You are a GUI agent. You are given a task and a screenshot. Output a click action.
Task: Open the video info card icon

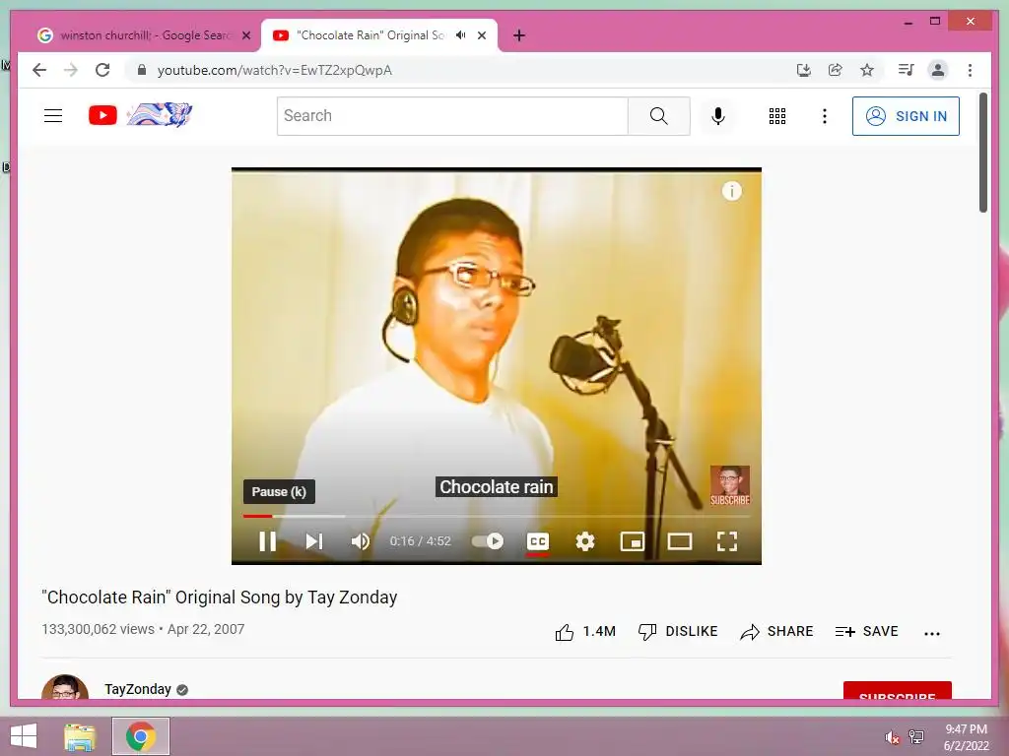(732, 191)
